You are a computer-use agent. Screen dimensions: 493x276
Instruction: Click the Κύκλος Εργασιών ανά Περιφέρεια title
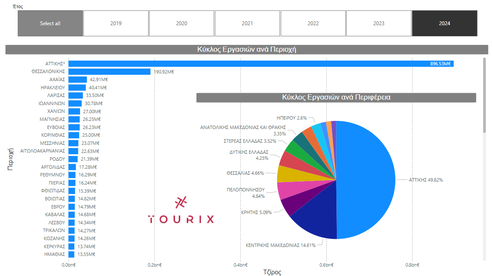coord(336,97)
